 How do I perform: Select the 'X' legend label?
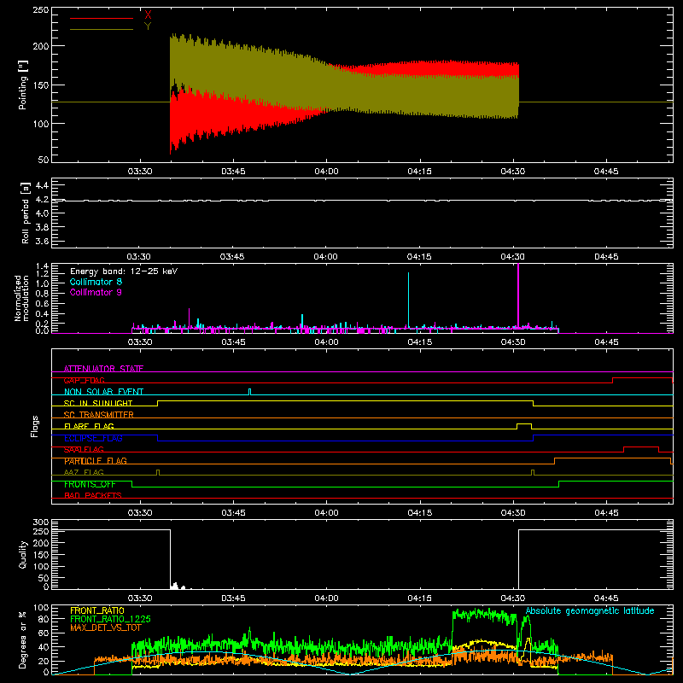coord(148,15)
